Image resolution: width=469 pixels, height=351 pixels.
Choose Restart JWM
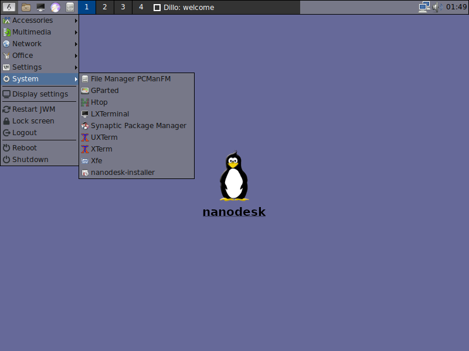pyautogui.click(x=40, y=109)
